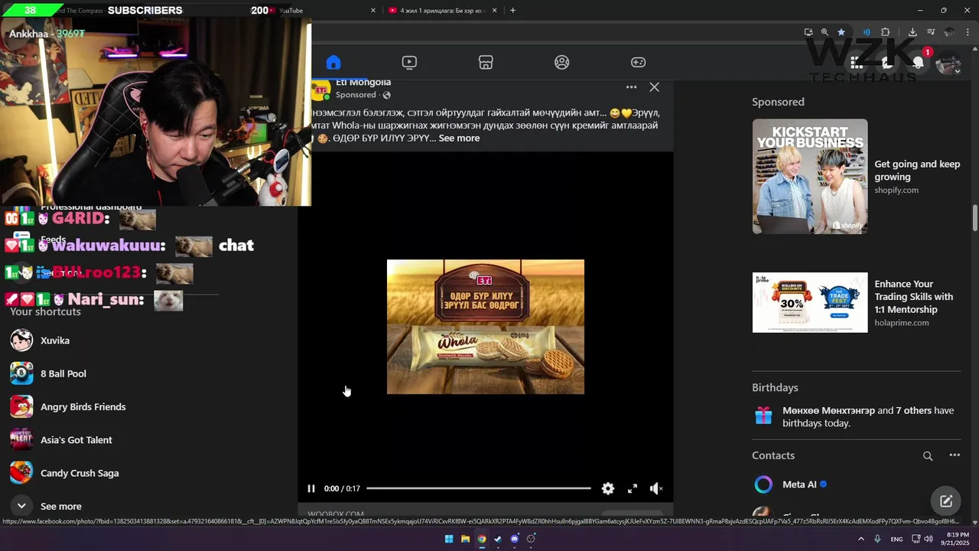
Task: Click the page vertical scrollbar
Action: click(x=975, y=218)
